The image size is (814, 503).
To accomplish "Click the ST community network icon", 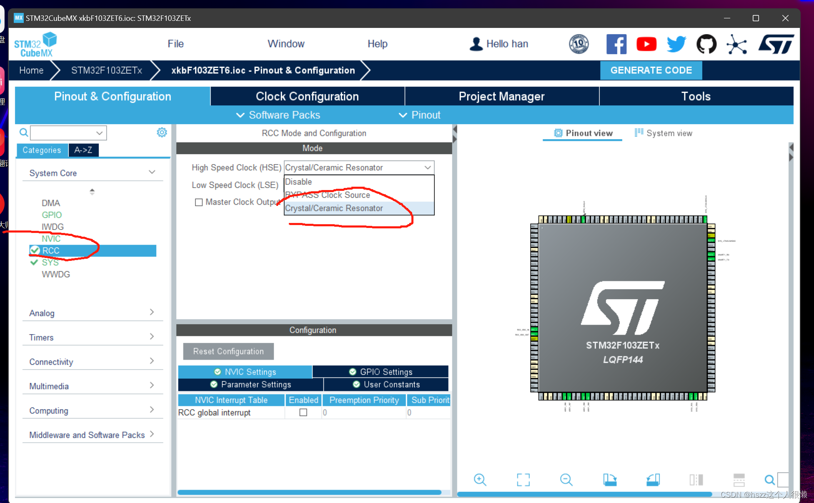I will 736,45.
